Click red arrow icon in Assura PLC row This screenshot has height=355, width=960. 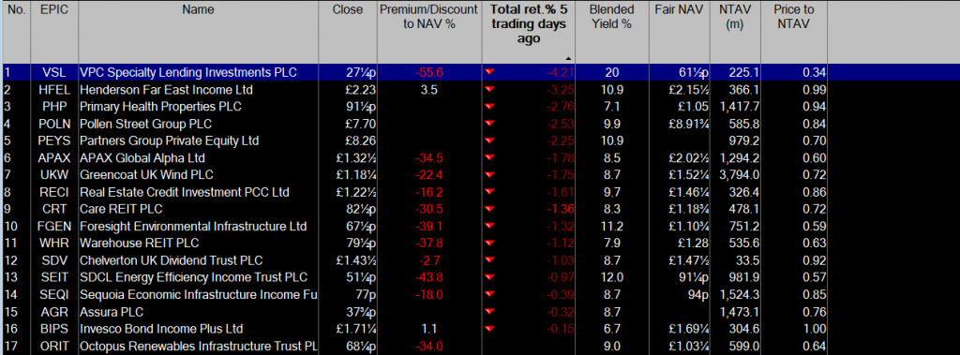489,312
